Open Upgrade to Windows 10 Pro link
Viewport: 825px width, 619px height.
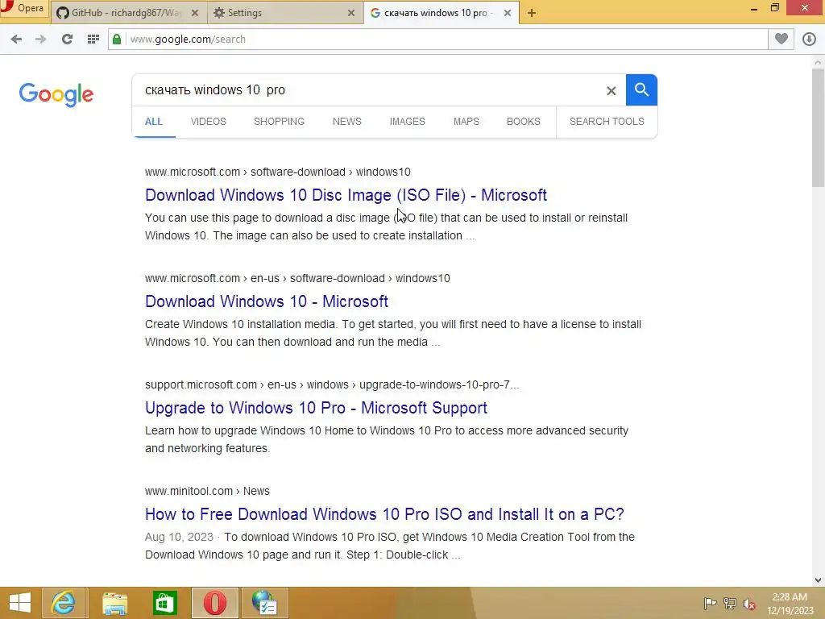point(316,408)
